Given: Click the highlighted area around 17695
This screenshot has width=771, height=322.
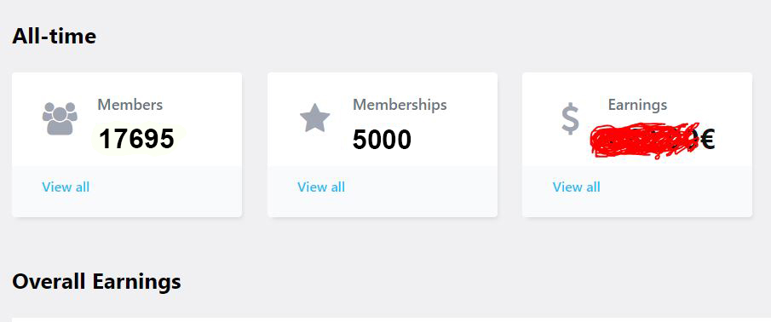Looking at the screenshot, I should (x=138, y=139).
